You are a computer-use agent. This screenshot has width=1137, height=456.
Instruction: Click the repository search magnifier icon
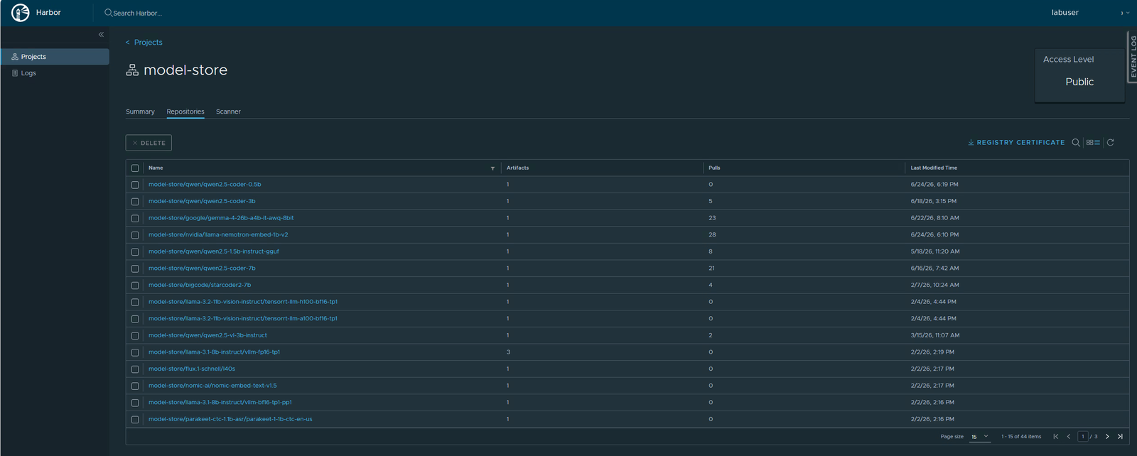(x=1076, y=143)
